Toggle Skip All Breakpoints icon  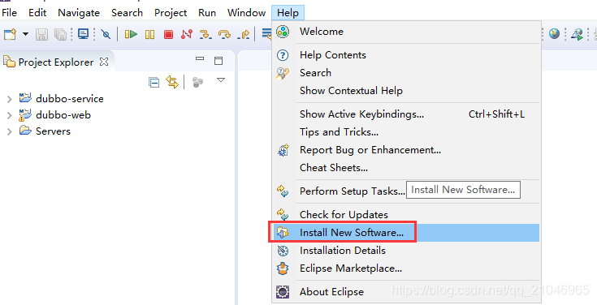[106, 35]
